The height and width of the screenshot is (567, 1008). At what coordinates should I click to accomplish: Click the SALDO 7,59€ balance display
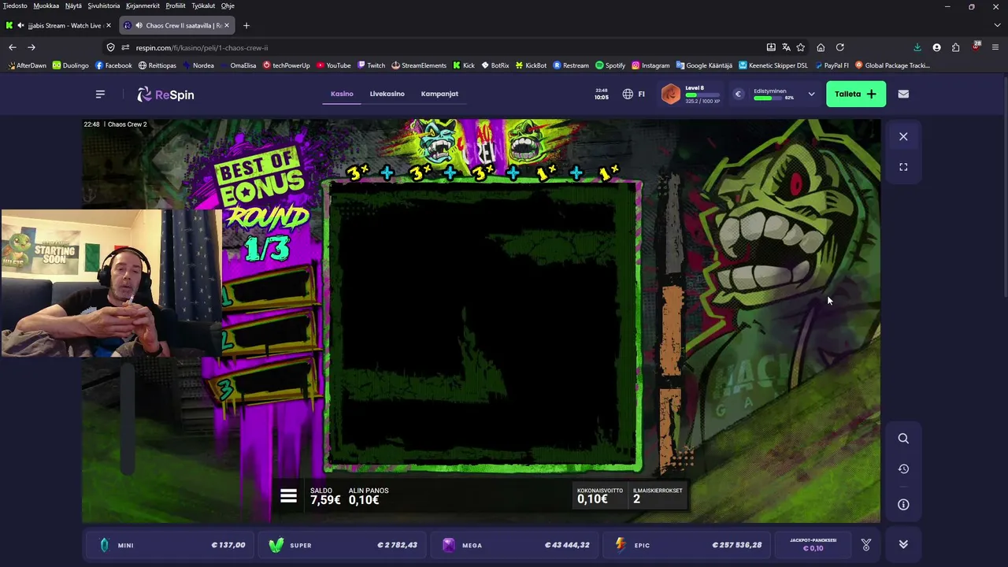(x=325, y=496)
